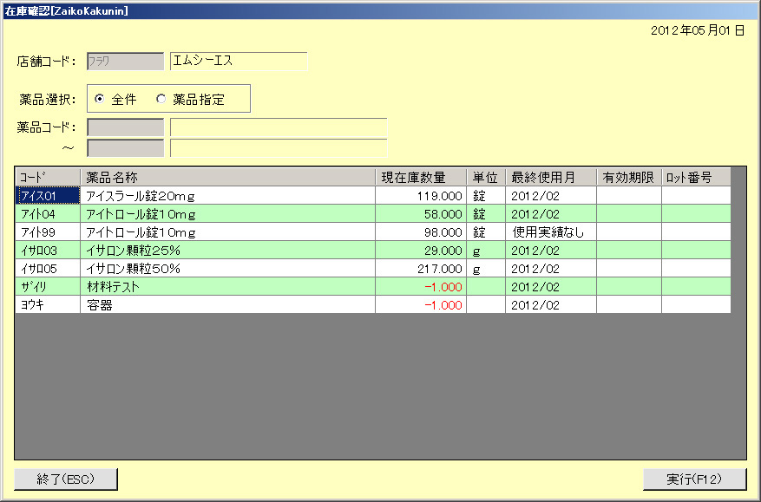Click the 有効期限 column header

pos(629,177)
